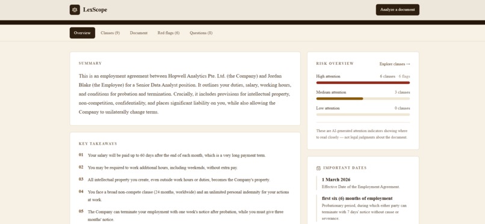Go to the Red flags (6) tab
The image size is (485, 224).
[x=168, y=33]
